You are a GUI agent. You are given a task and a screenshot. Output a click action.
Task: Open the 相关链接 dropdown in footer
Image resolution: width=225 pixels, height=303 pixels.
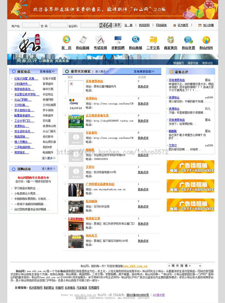pos(184,266)
